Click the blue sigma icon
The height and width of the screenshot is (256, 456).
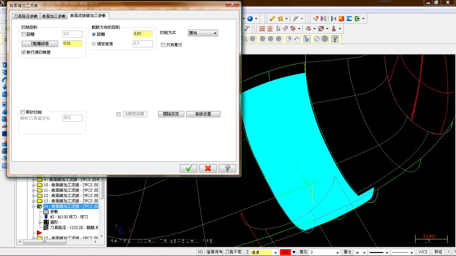pos(349,19)
